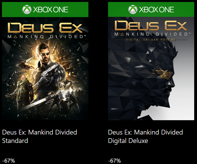Click the Mankind Divided subtitle on Deluxe cover
The height and width of the screenshot is (164, 197).
tap(153, 34)
